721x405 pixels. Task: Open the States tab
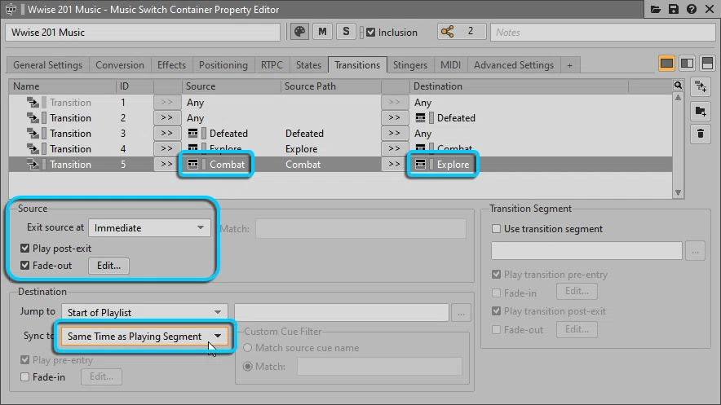point(308,64)
